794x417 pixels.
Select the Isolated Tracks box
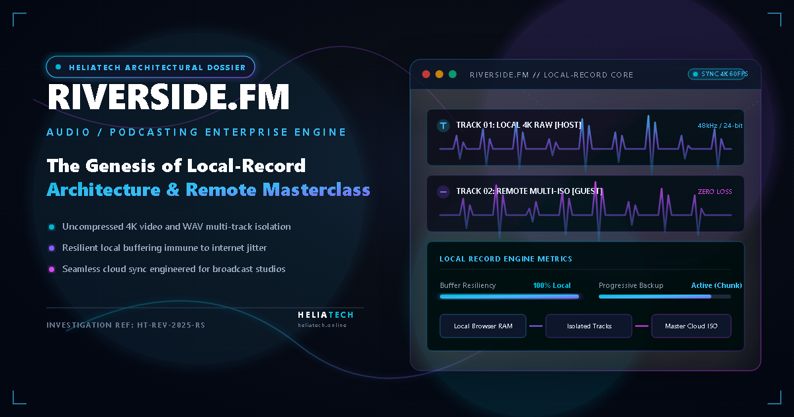[x=589, y=326]
